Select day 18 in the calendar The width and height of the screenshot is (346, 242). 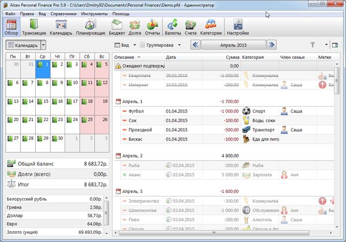(87, 106)
